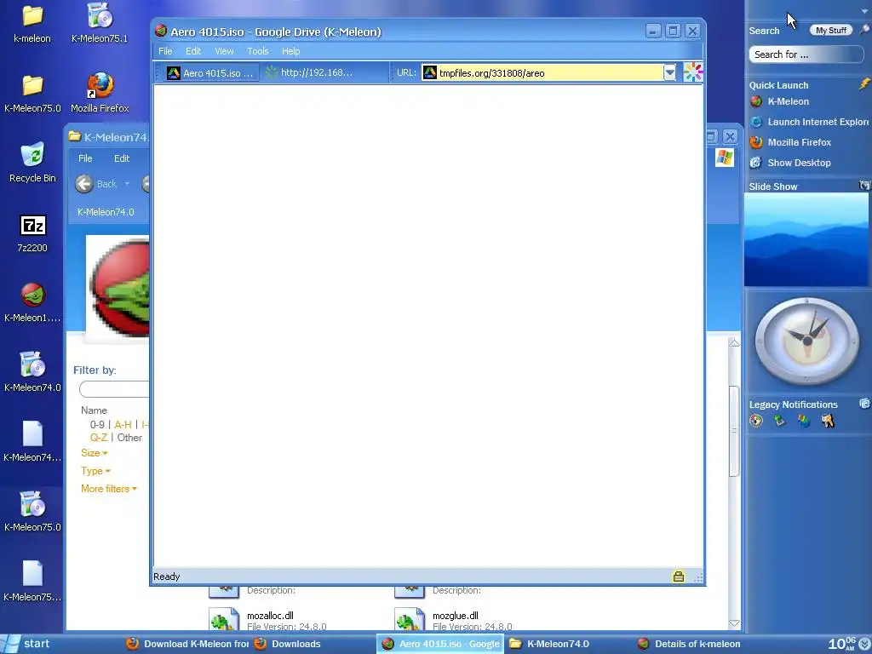Switch to the http://192.168... loading tab
This screenshot has width=872, height=654.
coord(309,72)
